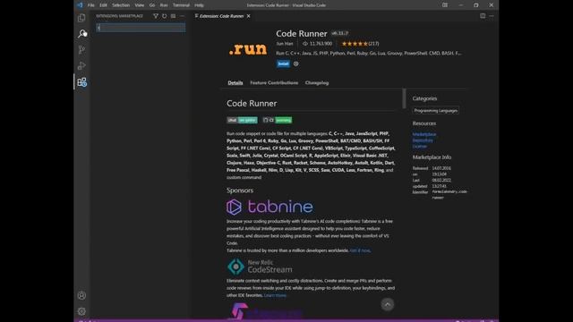Refresh the extensions marketplace list
This screenshot has height=322, width=573.
click(x=165, y=16)
